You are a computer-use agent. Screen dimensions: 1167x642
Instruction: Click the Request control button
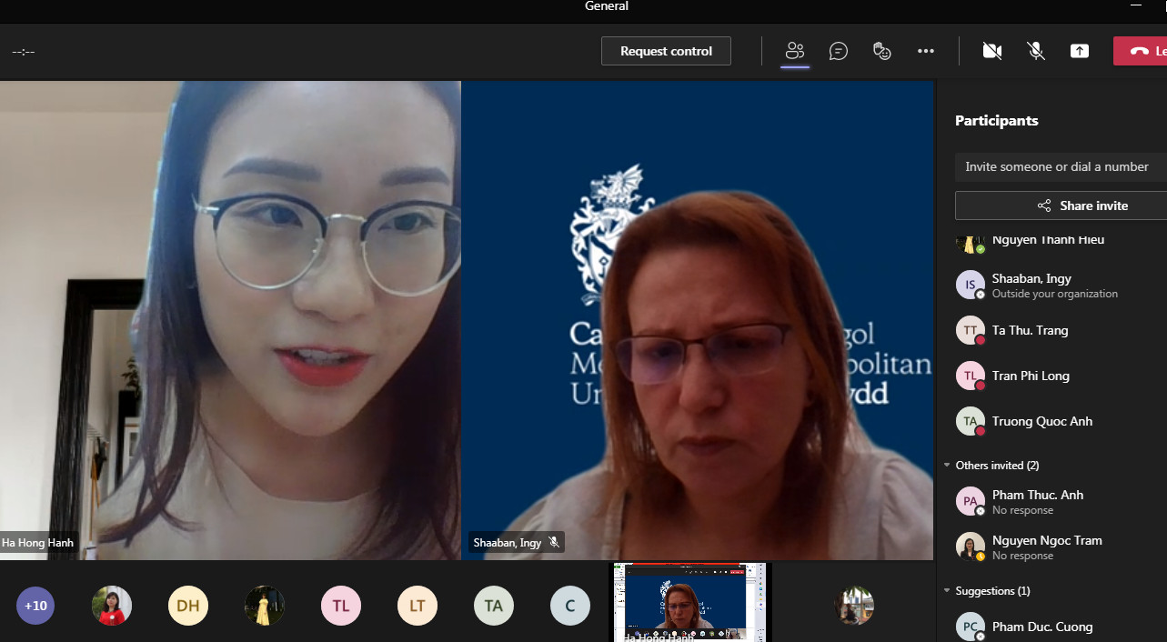coord(666,51)
